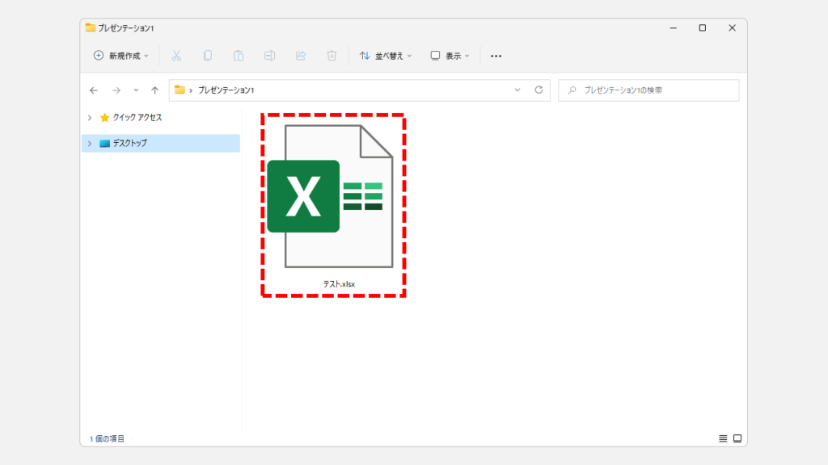Click the Delete trash can icon
Image resolution: width=828 pixels, height=465 pixels.
tap(332, 56)
